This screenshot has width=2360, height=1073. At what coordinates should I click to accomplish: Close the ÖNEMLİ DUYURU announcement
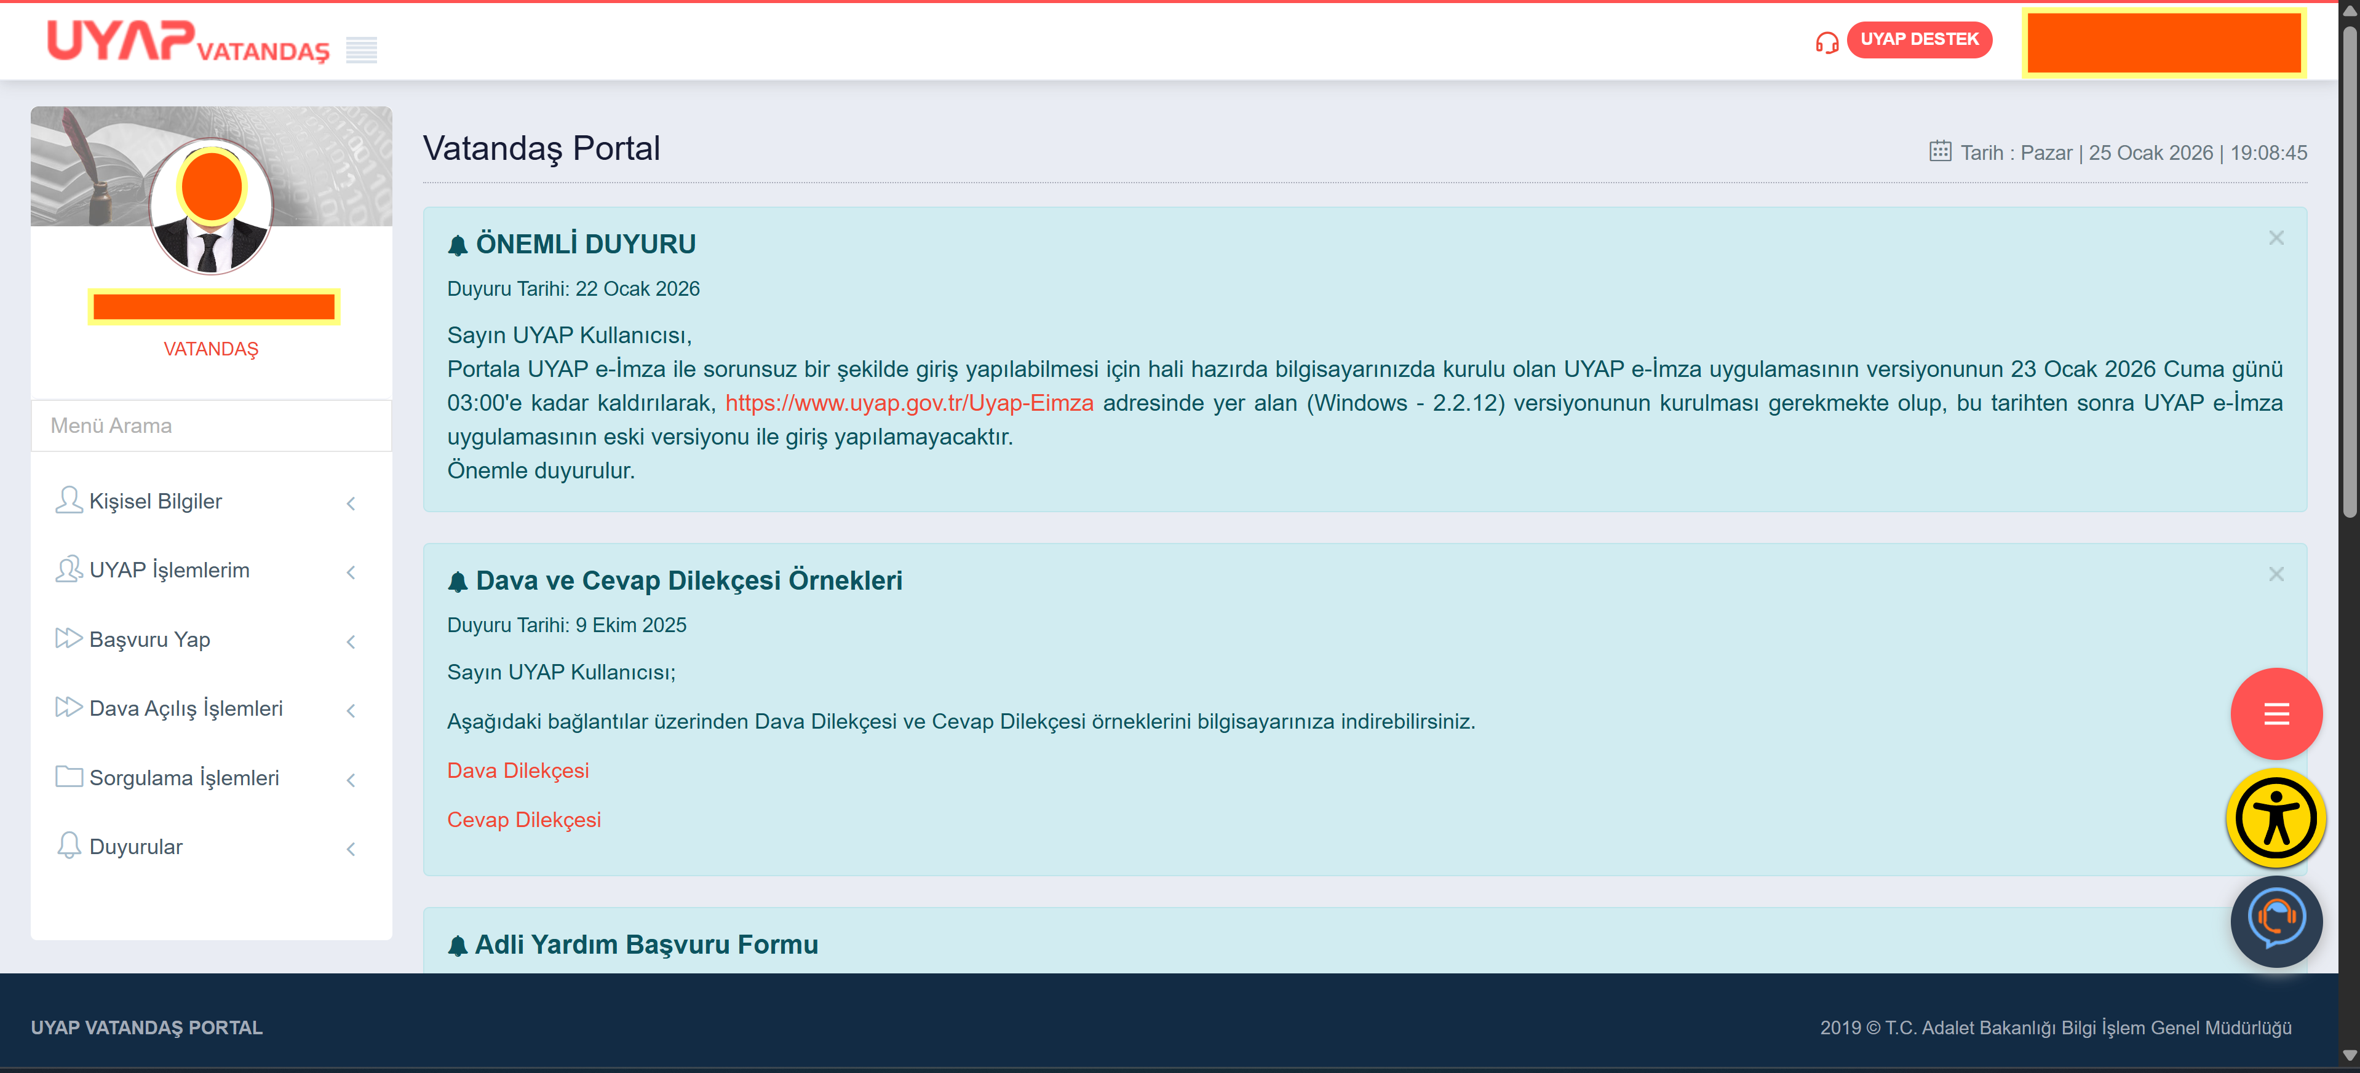pos(2276,238)
